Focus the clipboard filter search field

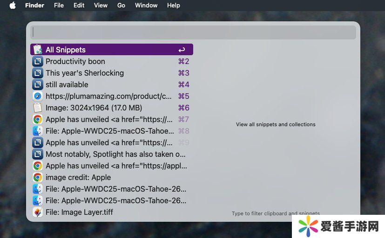[193, 32]
